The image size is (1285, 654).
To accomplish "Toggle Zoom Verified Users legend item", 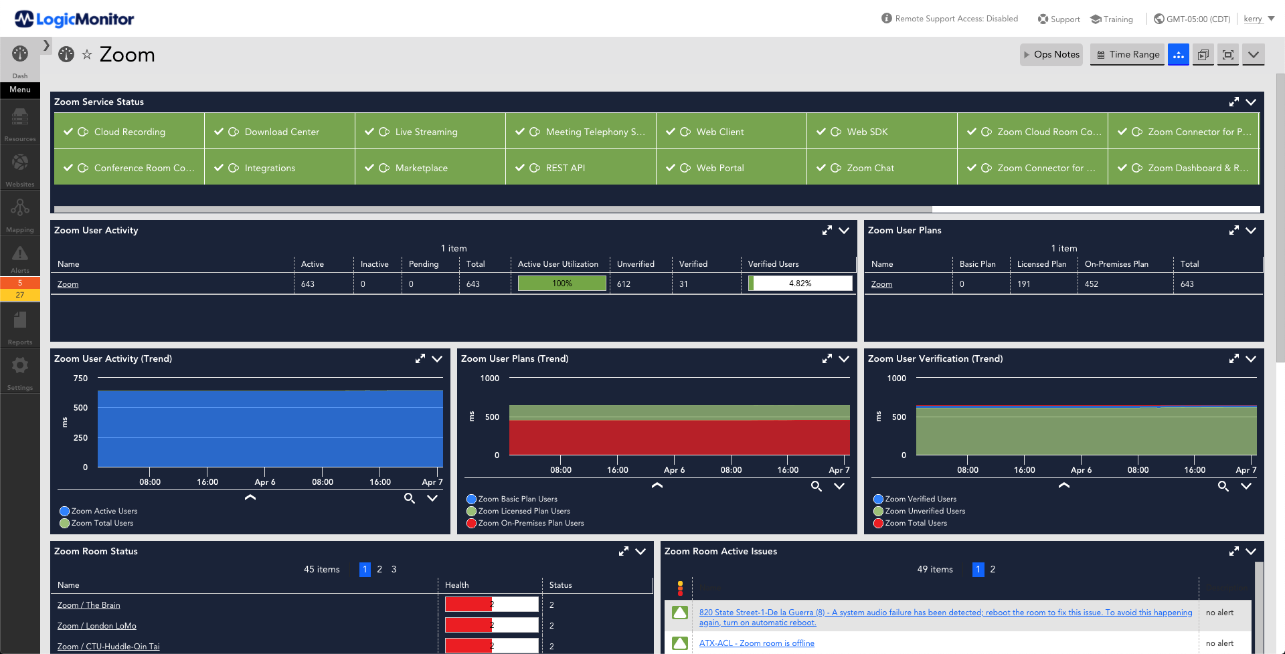I will (x=920, y=499).
